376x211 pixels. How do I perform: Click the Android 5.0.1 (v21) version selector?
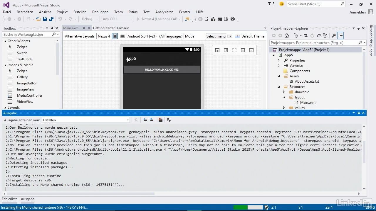coord(142,36)
